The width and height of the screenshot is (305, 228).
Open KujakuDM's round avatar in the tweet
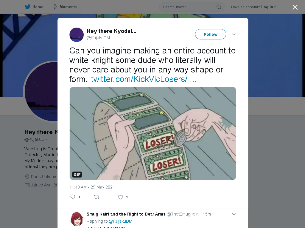(x=77, y=35)
